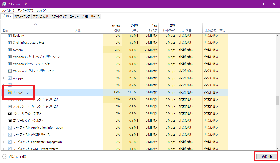Select the Shell Infrastructure Host row name

29,43
